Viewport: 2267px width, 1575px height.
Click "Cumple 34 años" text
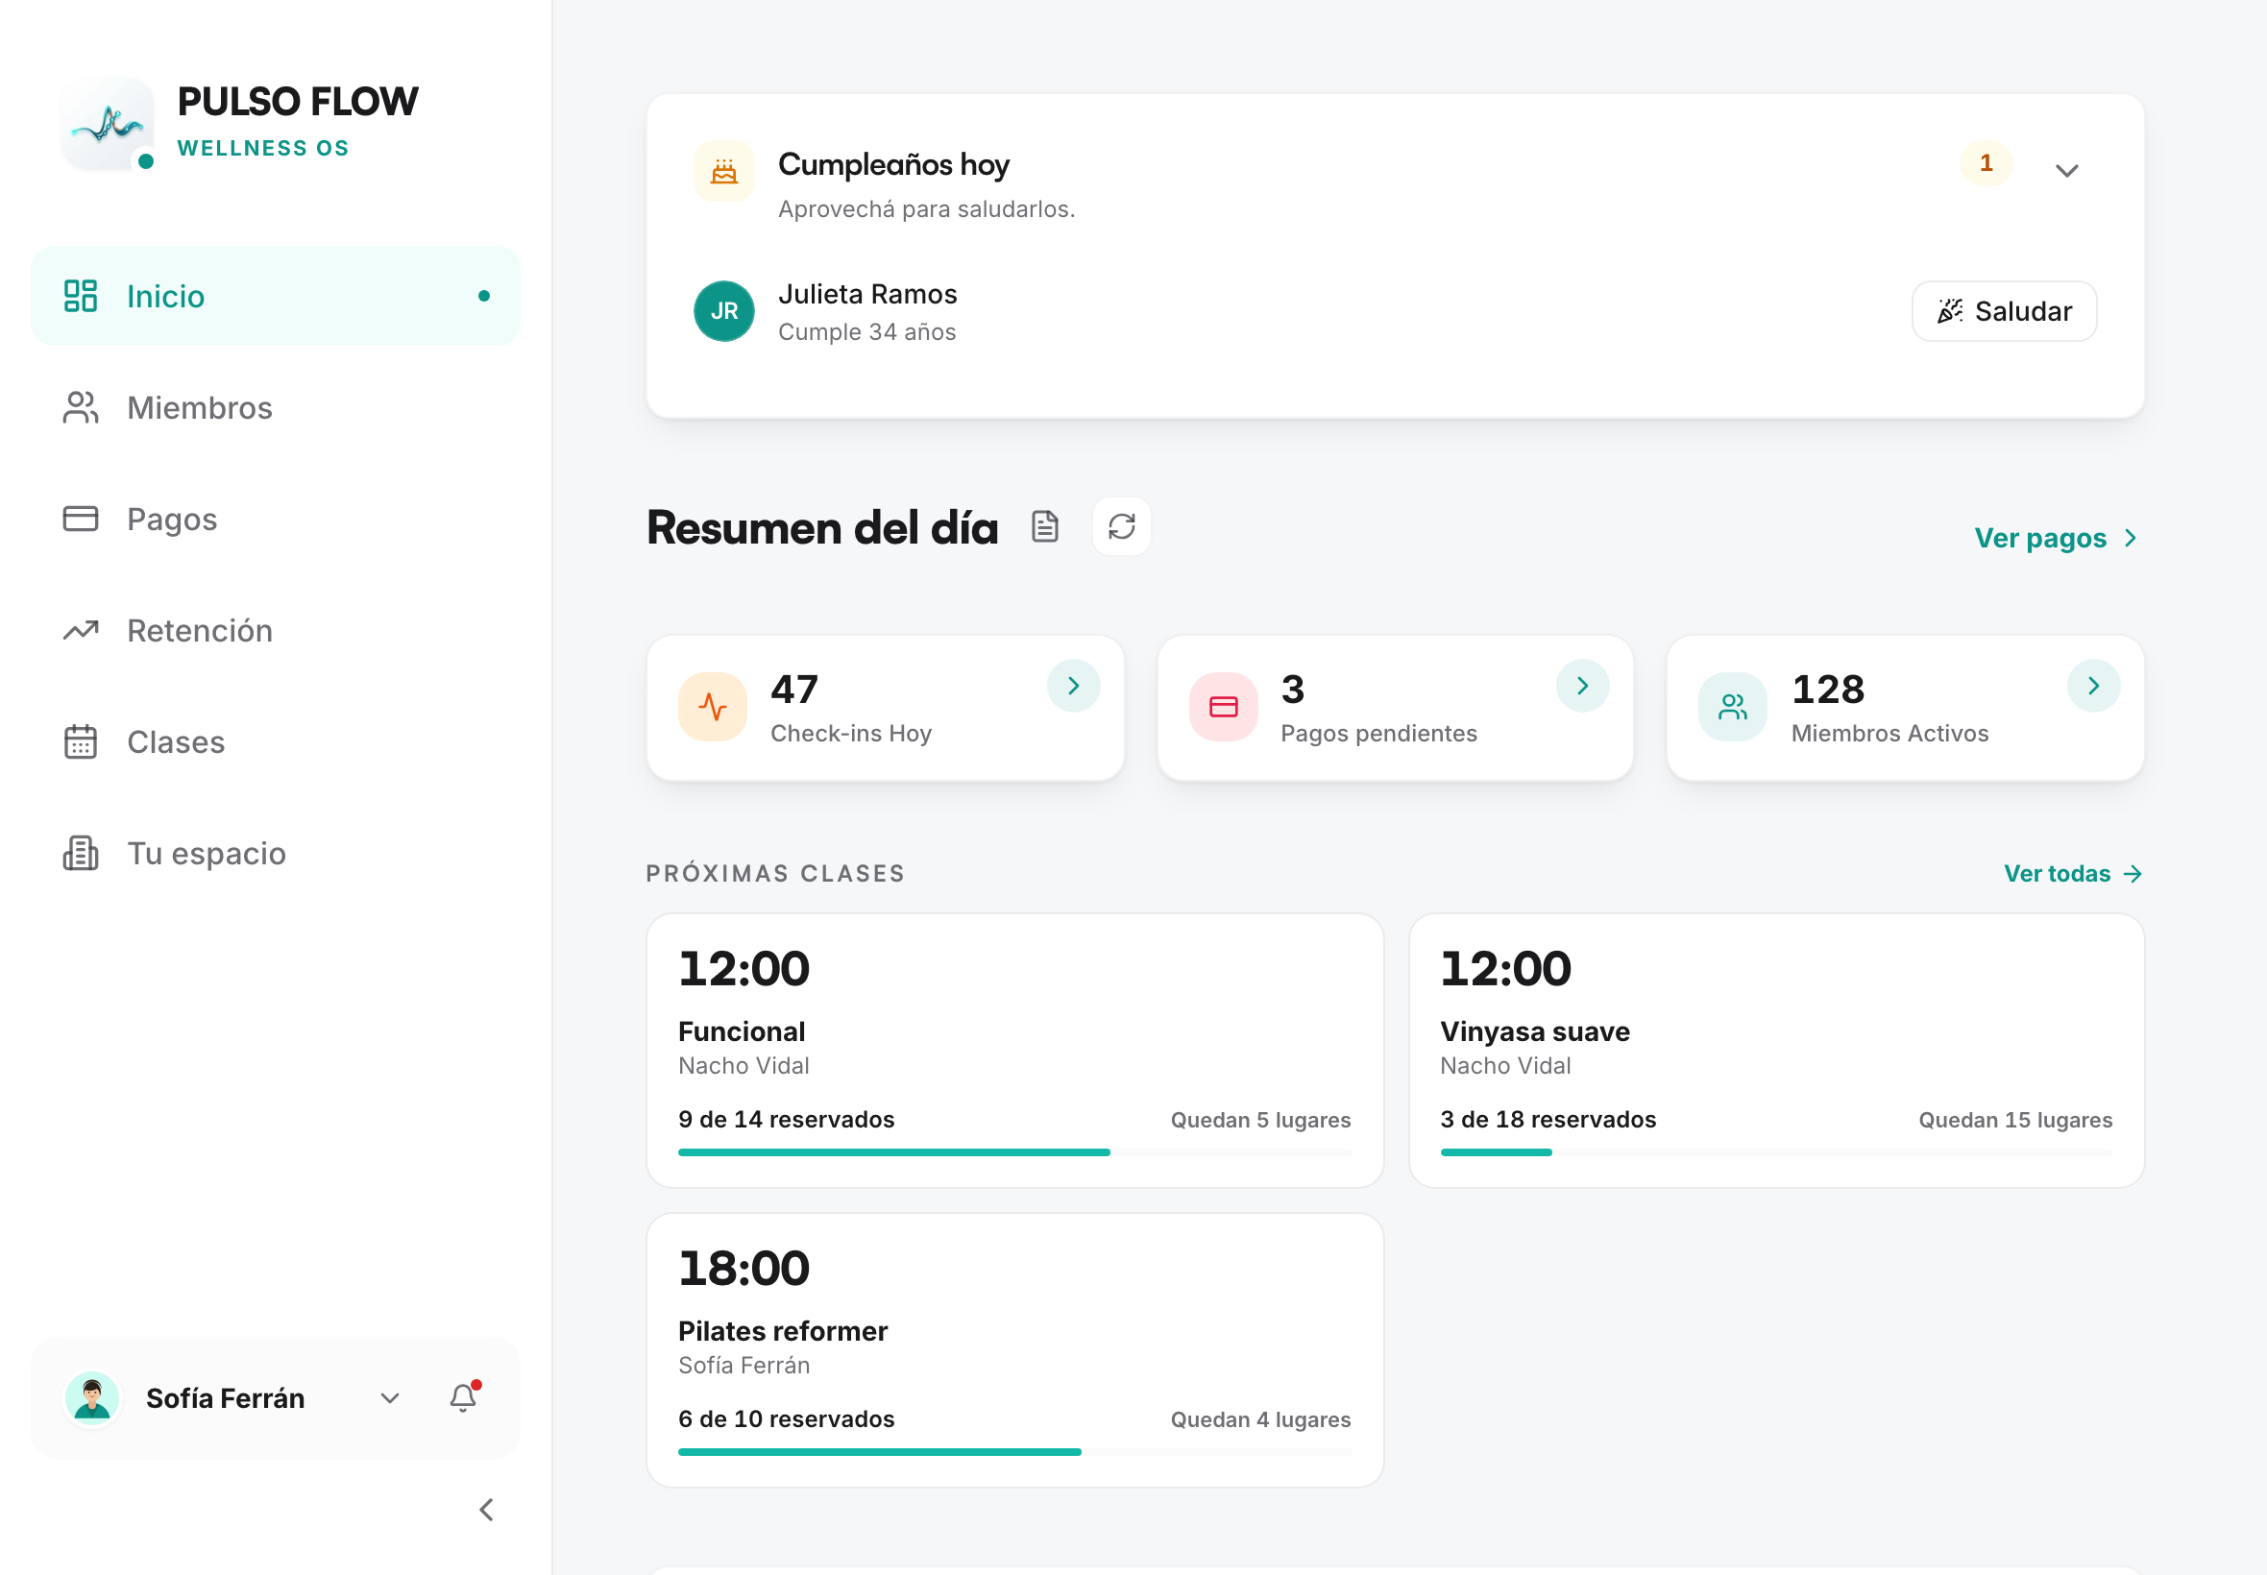pos(866,332)
